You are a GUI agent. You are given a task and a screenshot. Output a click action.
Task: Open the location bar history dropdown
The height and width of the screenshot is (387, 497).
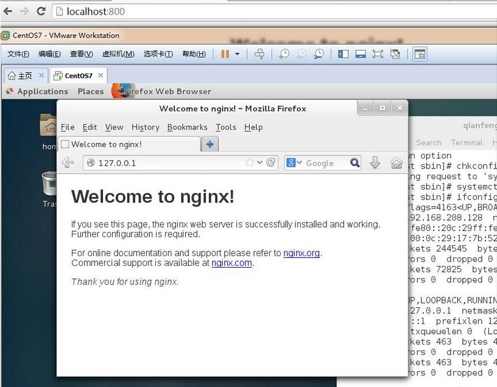tap(259, 163)
